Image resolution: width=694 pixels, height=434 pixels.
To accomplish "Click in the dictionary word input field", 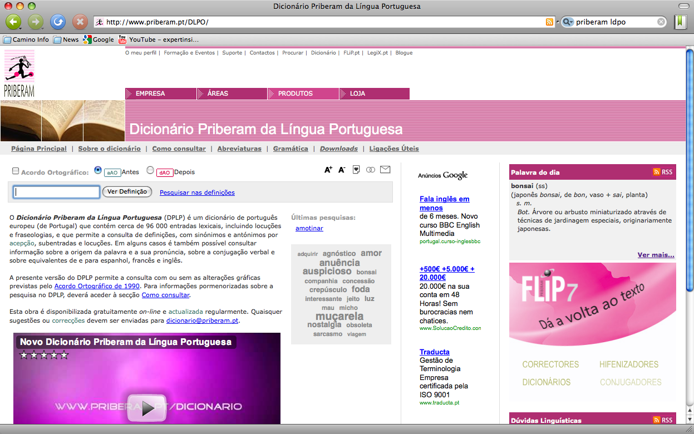I will pyautogui.click(x=57, y=192).
